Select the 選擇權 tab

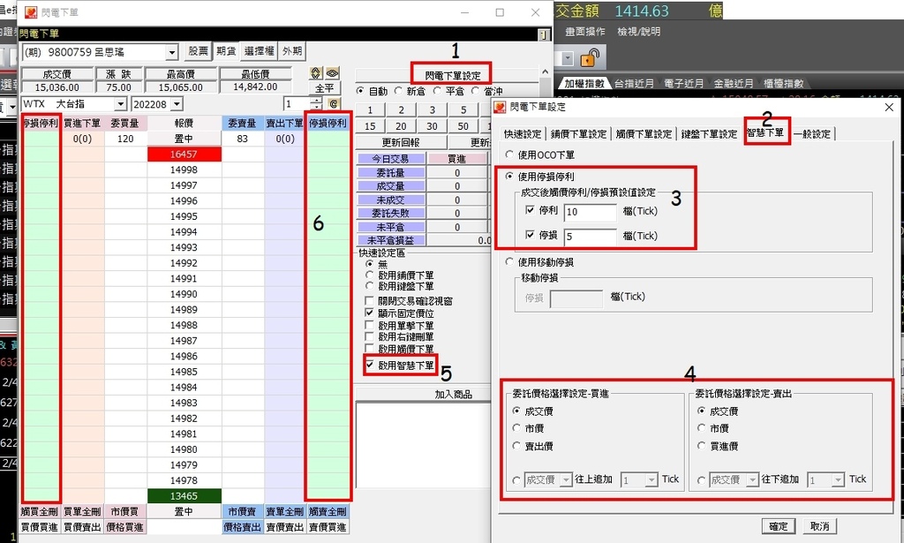pos(260,51)
